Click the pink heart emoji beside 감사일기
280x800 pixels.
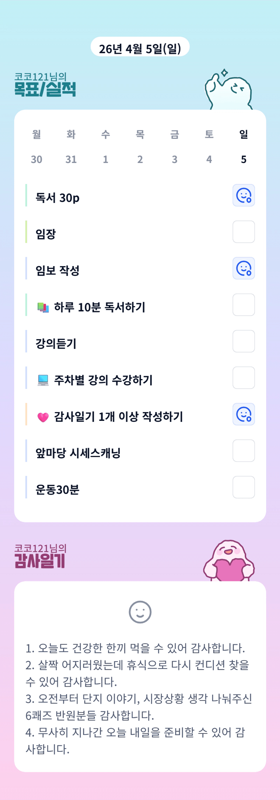[43, 417]
